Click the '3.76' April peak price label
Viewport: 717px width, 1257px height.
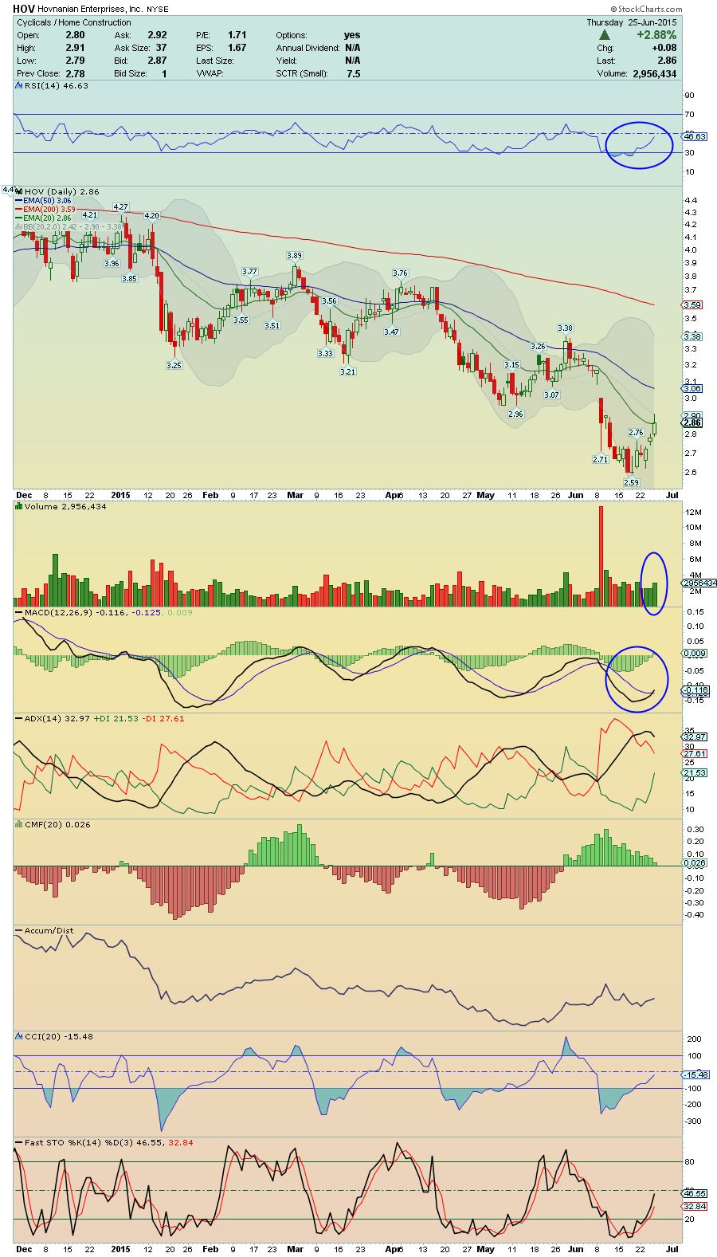point(400,273)
